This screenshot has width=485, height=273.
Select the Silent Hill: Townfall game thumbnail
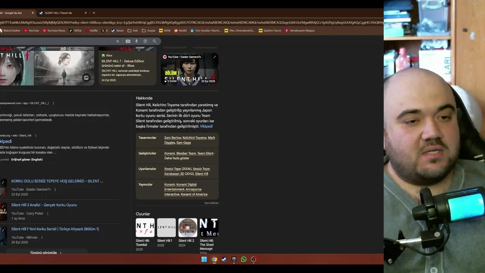[145, 227]
